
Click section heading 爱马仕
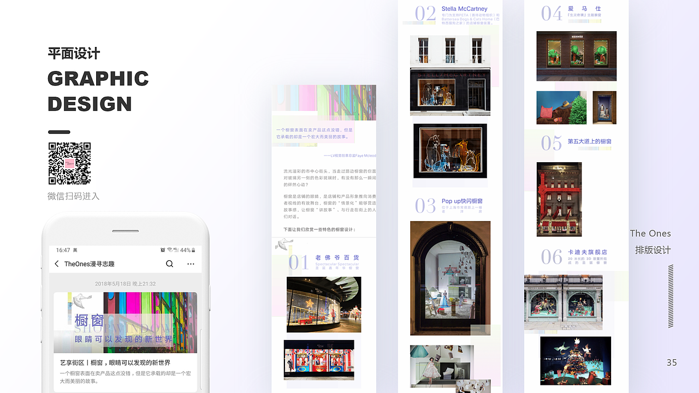pos(584,9)
